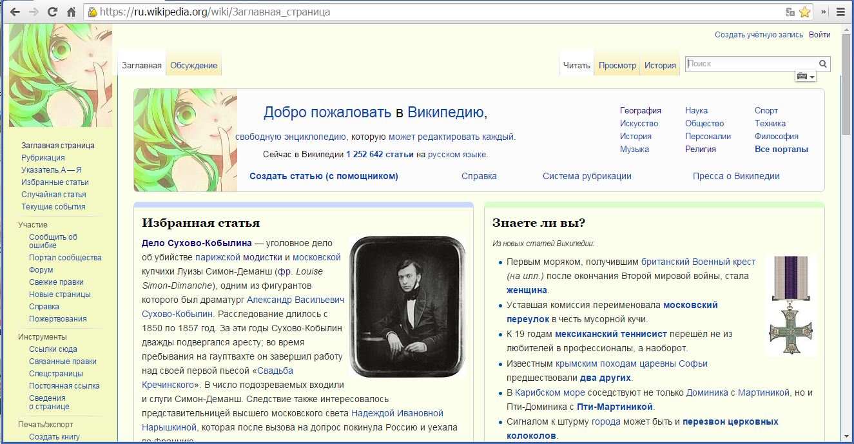
Task: Click the Войти login link
Action: (820, 35)
